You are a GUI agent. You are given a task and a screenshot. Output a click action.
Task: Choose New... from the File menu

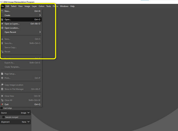pyautogui.click(x=21, y=11)
